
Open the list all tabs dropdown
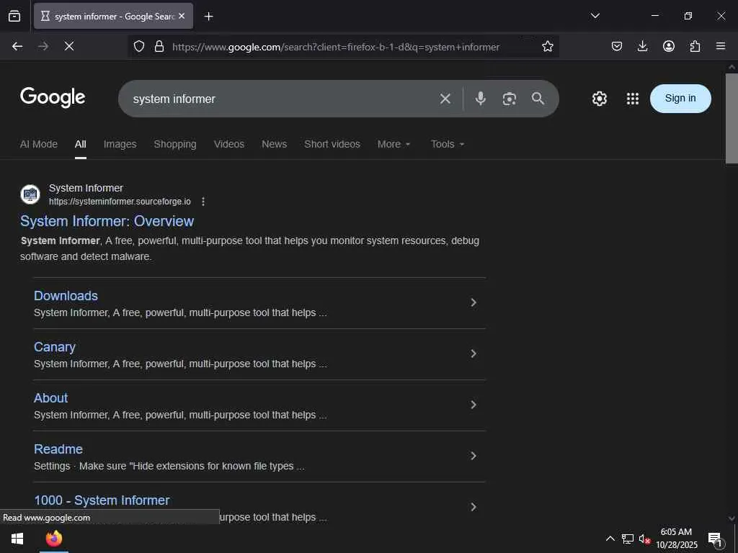pyautogui.click(x=595, y=16)
